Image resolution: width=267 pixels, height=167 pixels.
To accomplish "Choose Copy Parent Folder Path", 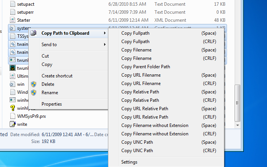I will 145,67.
